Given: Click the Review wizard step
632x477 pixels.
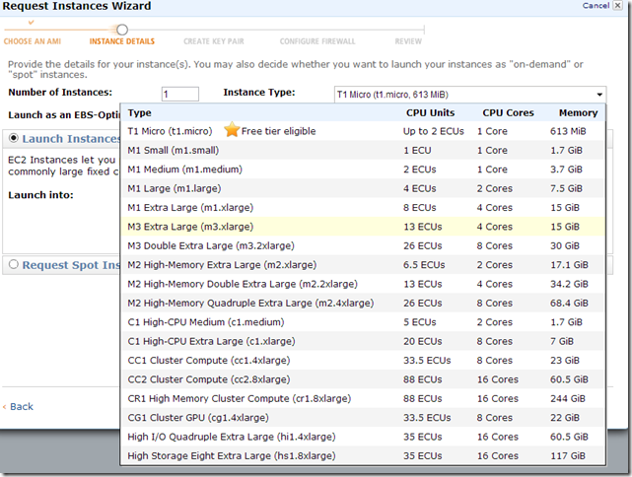Looking at the screenshot, I should click(x=408, y=41).
